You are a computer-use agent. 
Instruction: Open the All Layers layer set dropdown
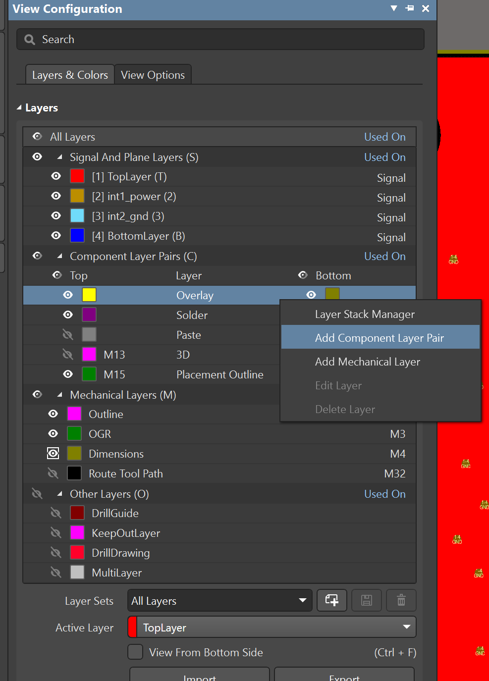point(303,600)
